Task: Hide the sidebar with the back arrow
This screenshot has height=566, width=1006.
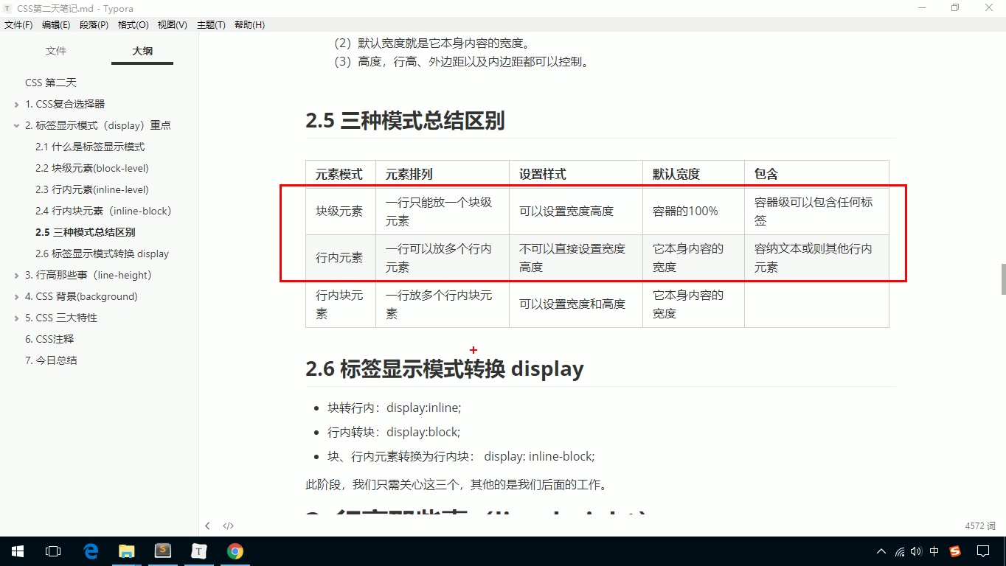Action: tap(208, 525)
